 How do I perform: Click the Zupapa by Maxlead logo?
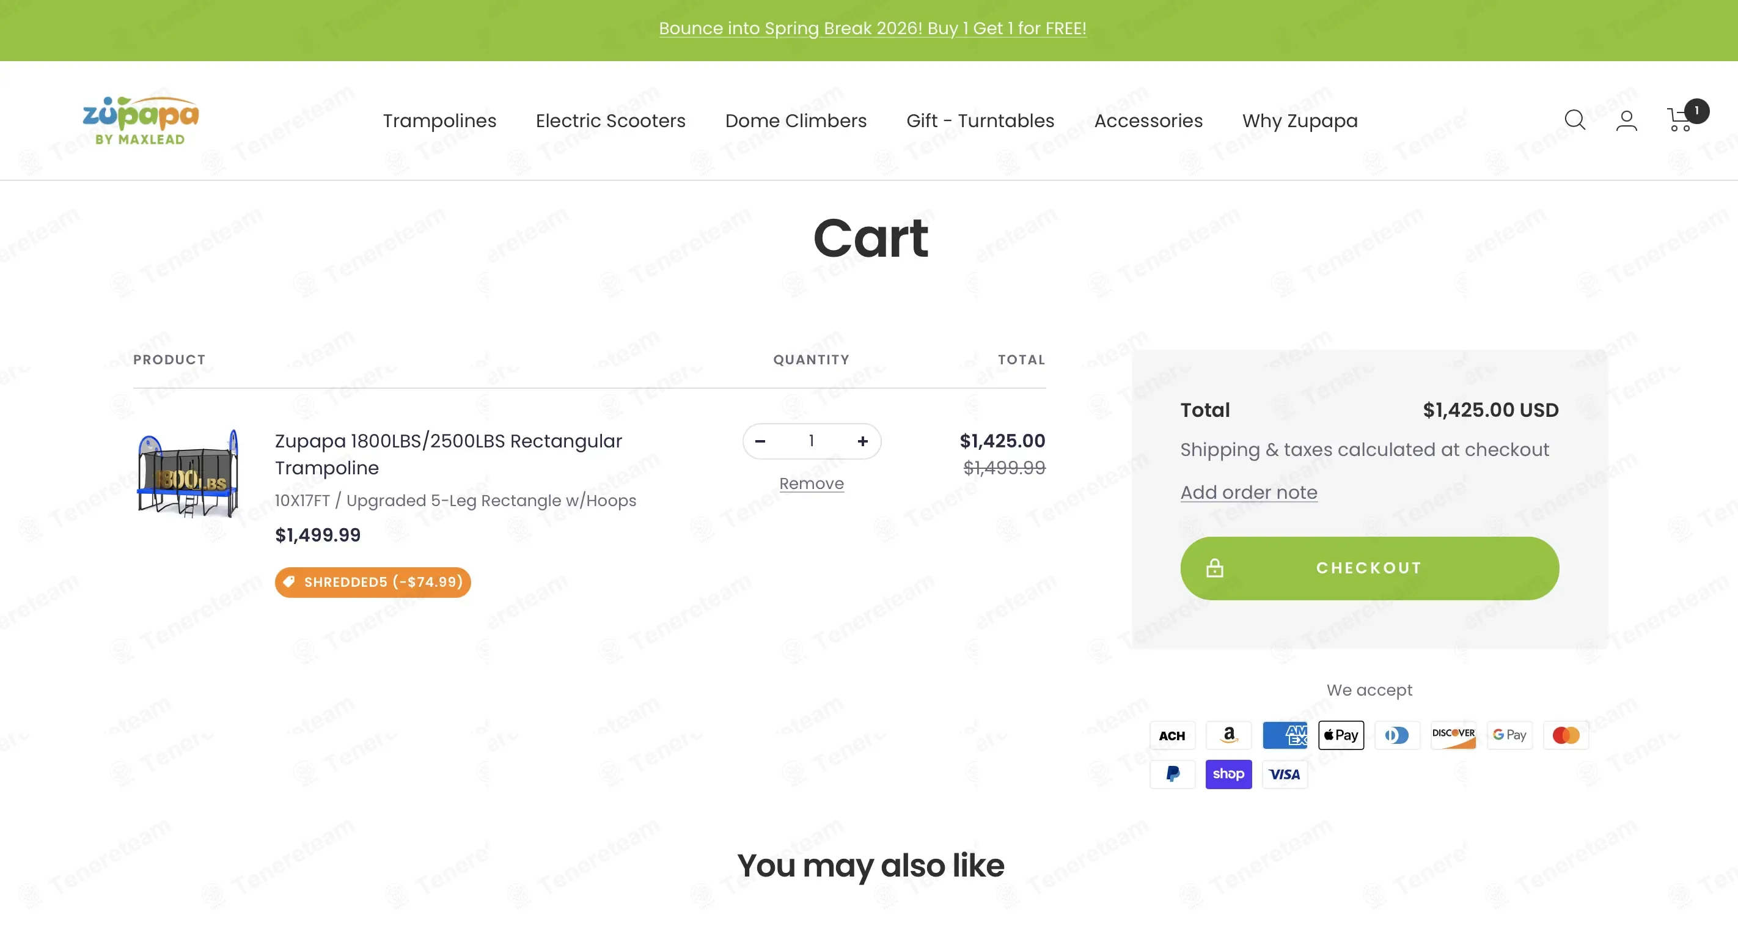pyautogui.click(x=141, y=120)
